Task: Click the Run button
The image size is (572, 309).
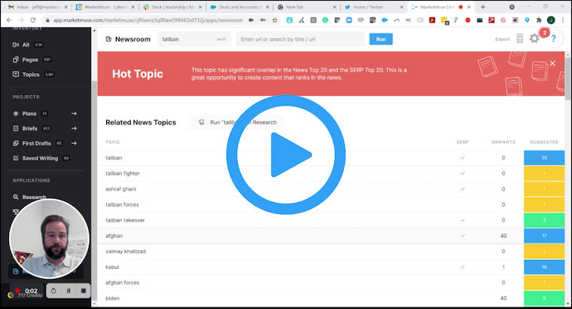Action: 381,39
